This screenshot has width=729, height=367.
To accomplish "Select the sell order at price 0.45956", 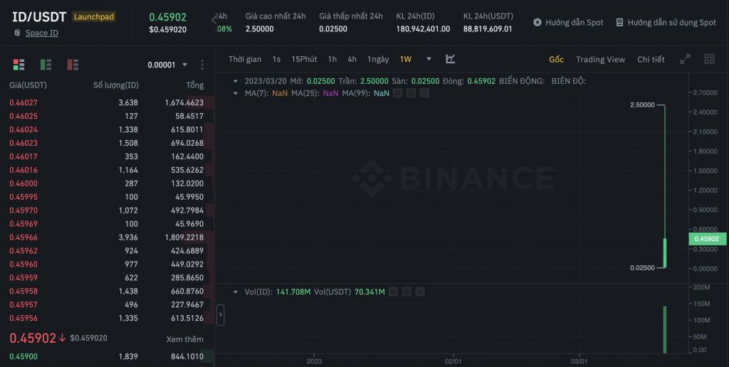I will [107, 318].
